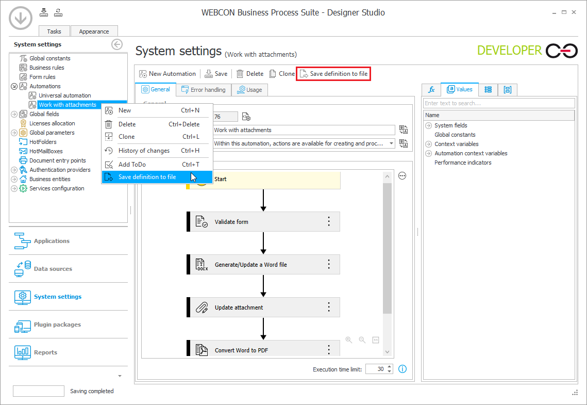The height and width of the screenshot is (405, 587).
Task: Click the Work with attachments automation tree icon
Action: click(x=32, y=105)
